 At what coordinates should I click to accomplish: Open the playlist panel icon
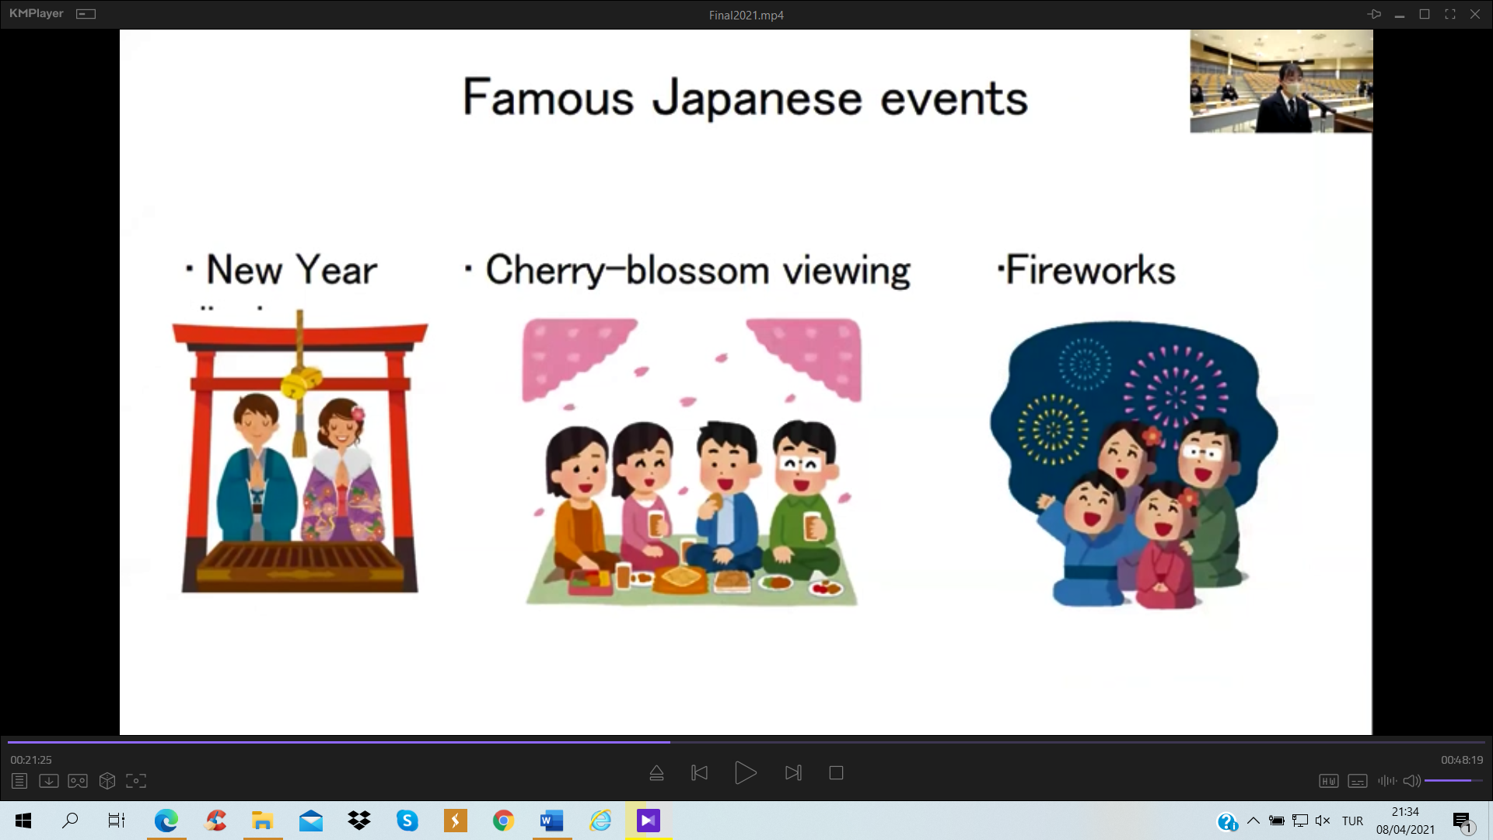tap(19, 781)
